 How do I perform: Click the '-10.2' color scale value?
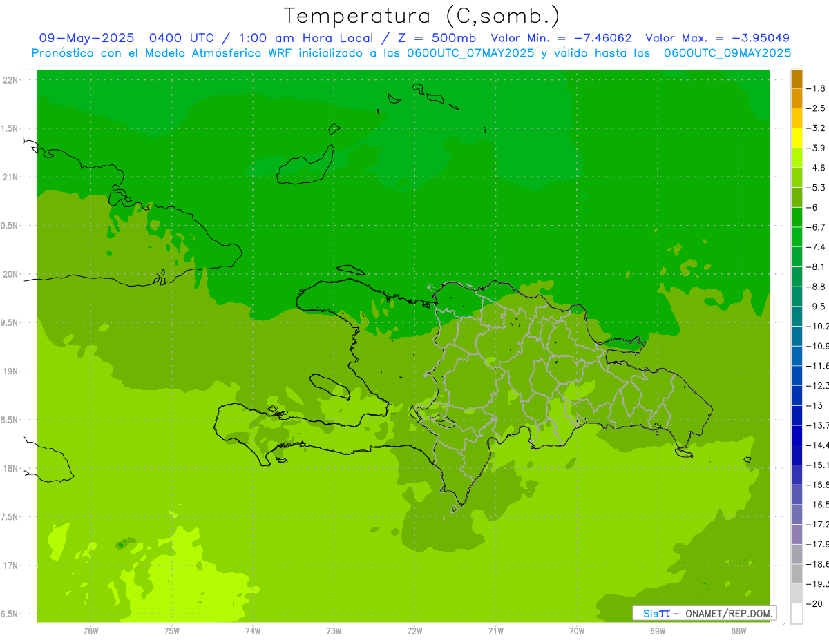(x=817, y=327)
